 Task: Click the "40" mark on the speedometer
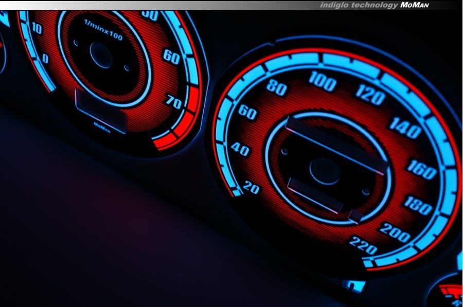coord(240,149)
